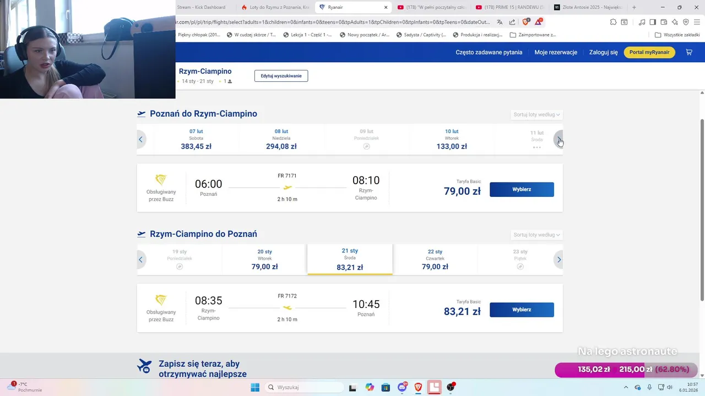Open the Leo AI sparkle icon

pos(675,22)
